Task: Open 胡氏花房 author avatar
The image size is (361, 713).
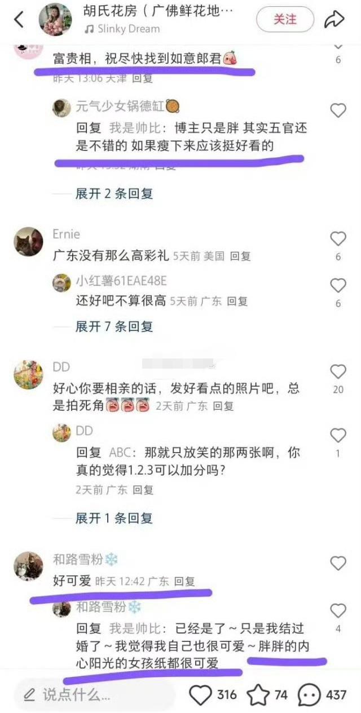Action: [x=55, y=19]
